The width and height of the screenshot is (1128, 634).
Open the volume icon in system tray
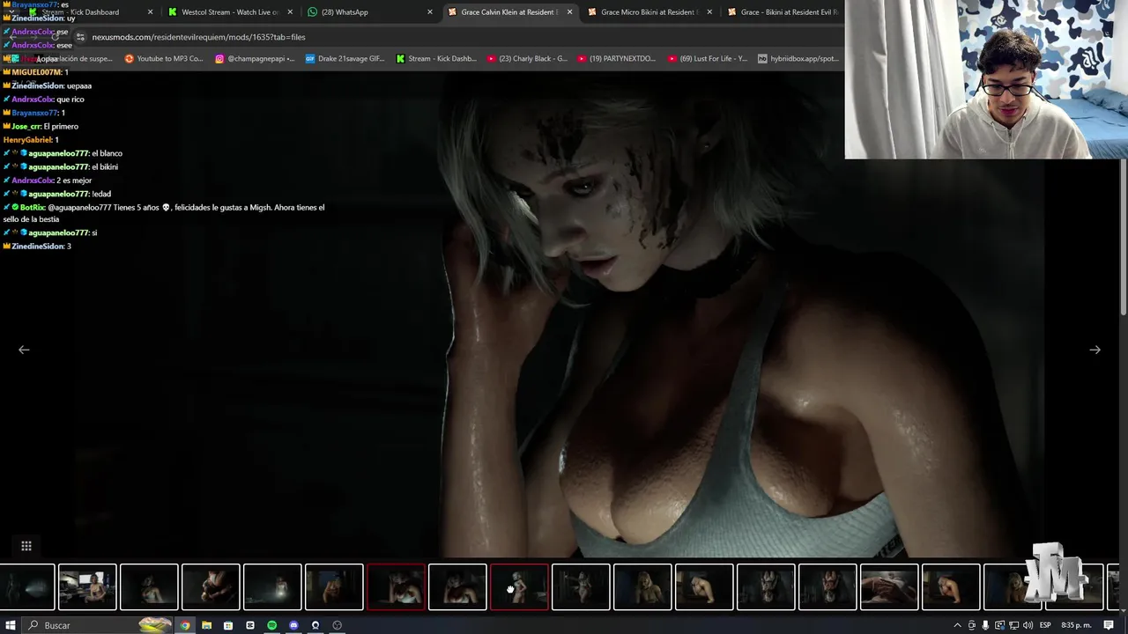click(1028, 625)
